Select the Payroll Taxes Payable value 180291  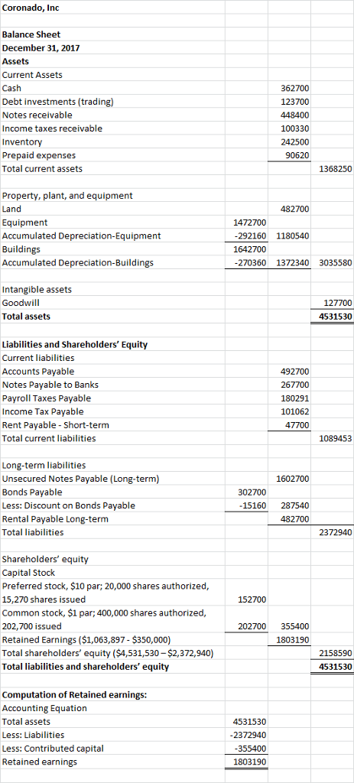(x=296, y=398)
